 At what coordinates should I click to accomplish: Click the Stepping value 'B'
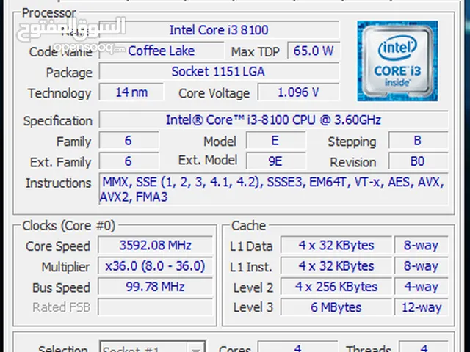pyautogui.click(x=419, y=140)
